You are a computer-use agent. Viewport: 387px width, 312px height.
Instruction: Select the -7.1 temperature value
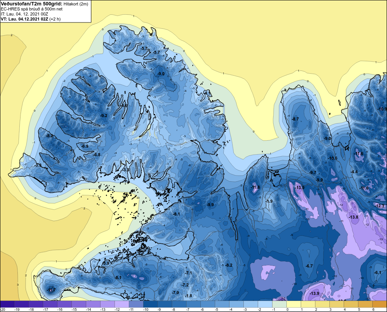click(188, 273)
